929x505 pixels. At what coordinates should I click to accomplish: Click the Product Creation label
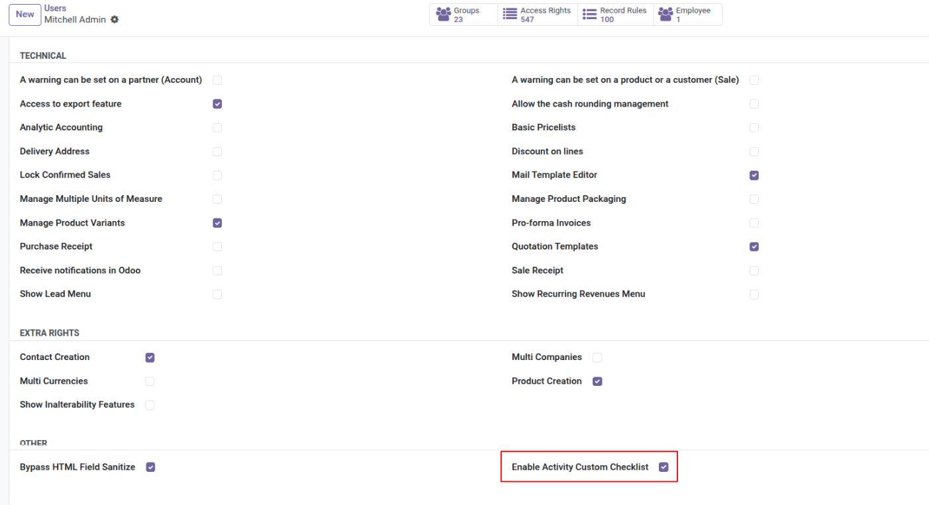coord(547,381)
